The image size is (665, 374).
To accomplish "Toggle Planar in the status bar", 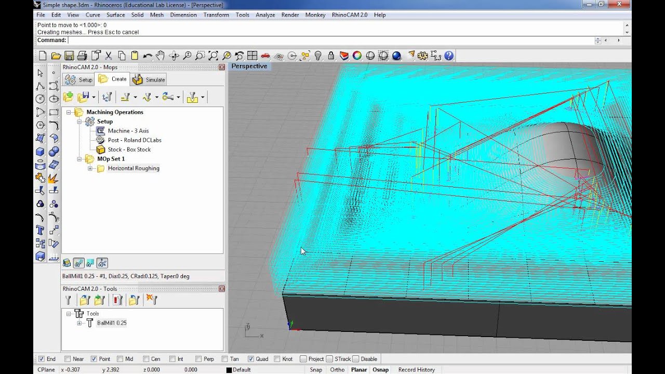I will pyautogui.click(x=359, y=370).
